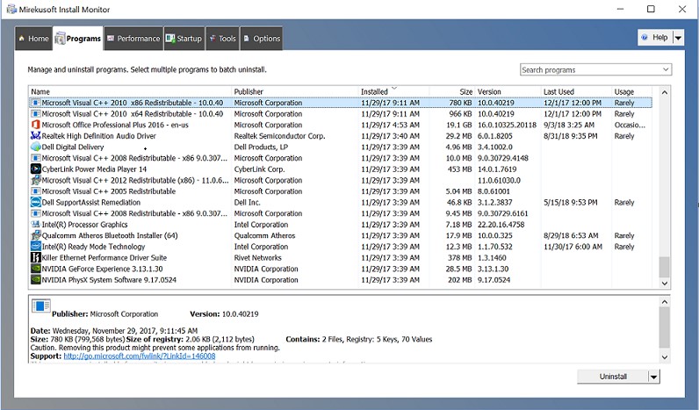This screenshot has height=410, width=699.
Task: Click the Help question mark icon
Action: point(645,38)
